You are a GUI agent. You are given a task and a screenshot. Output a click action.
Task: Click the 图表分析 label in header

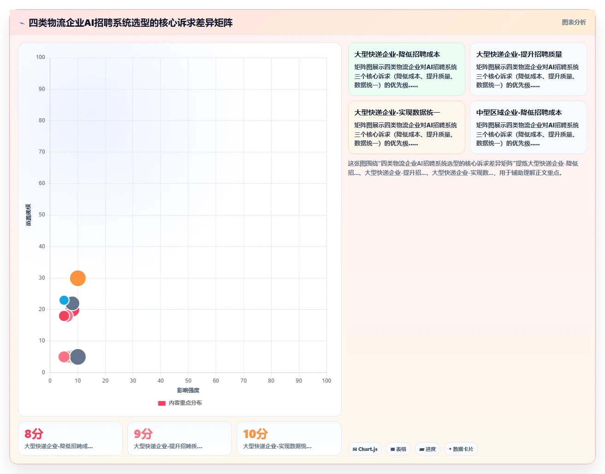(x=574, y=22)
